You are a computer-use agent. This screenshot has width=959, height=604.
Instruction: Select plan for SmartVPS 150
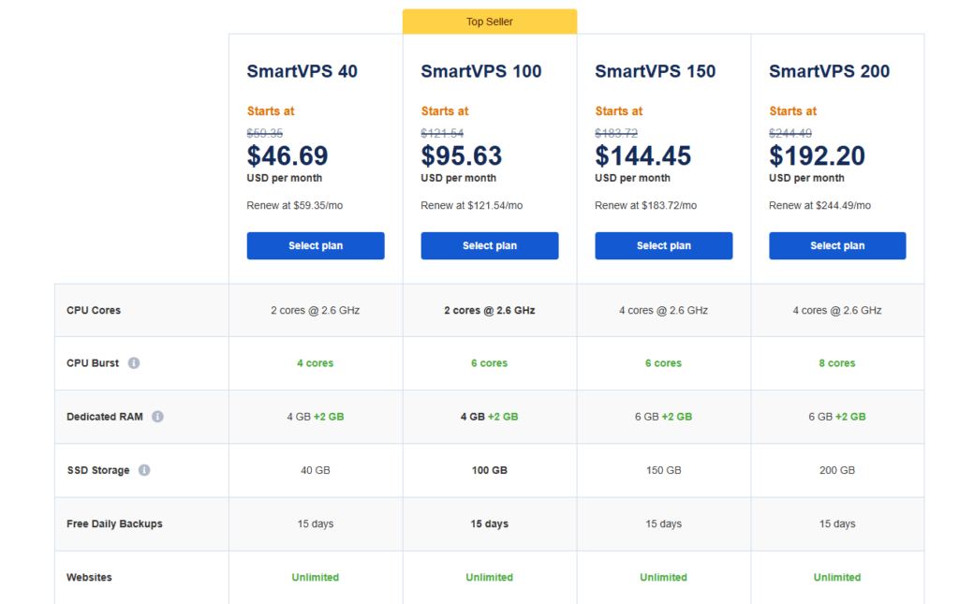[x=663, y=245]
